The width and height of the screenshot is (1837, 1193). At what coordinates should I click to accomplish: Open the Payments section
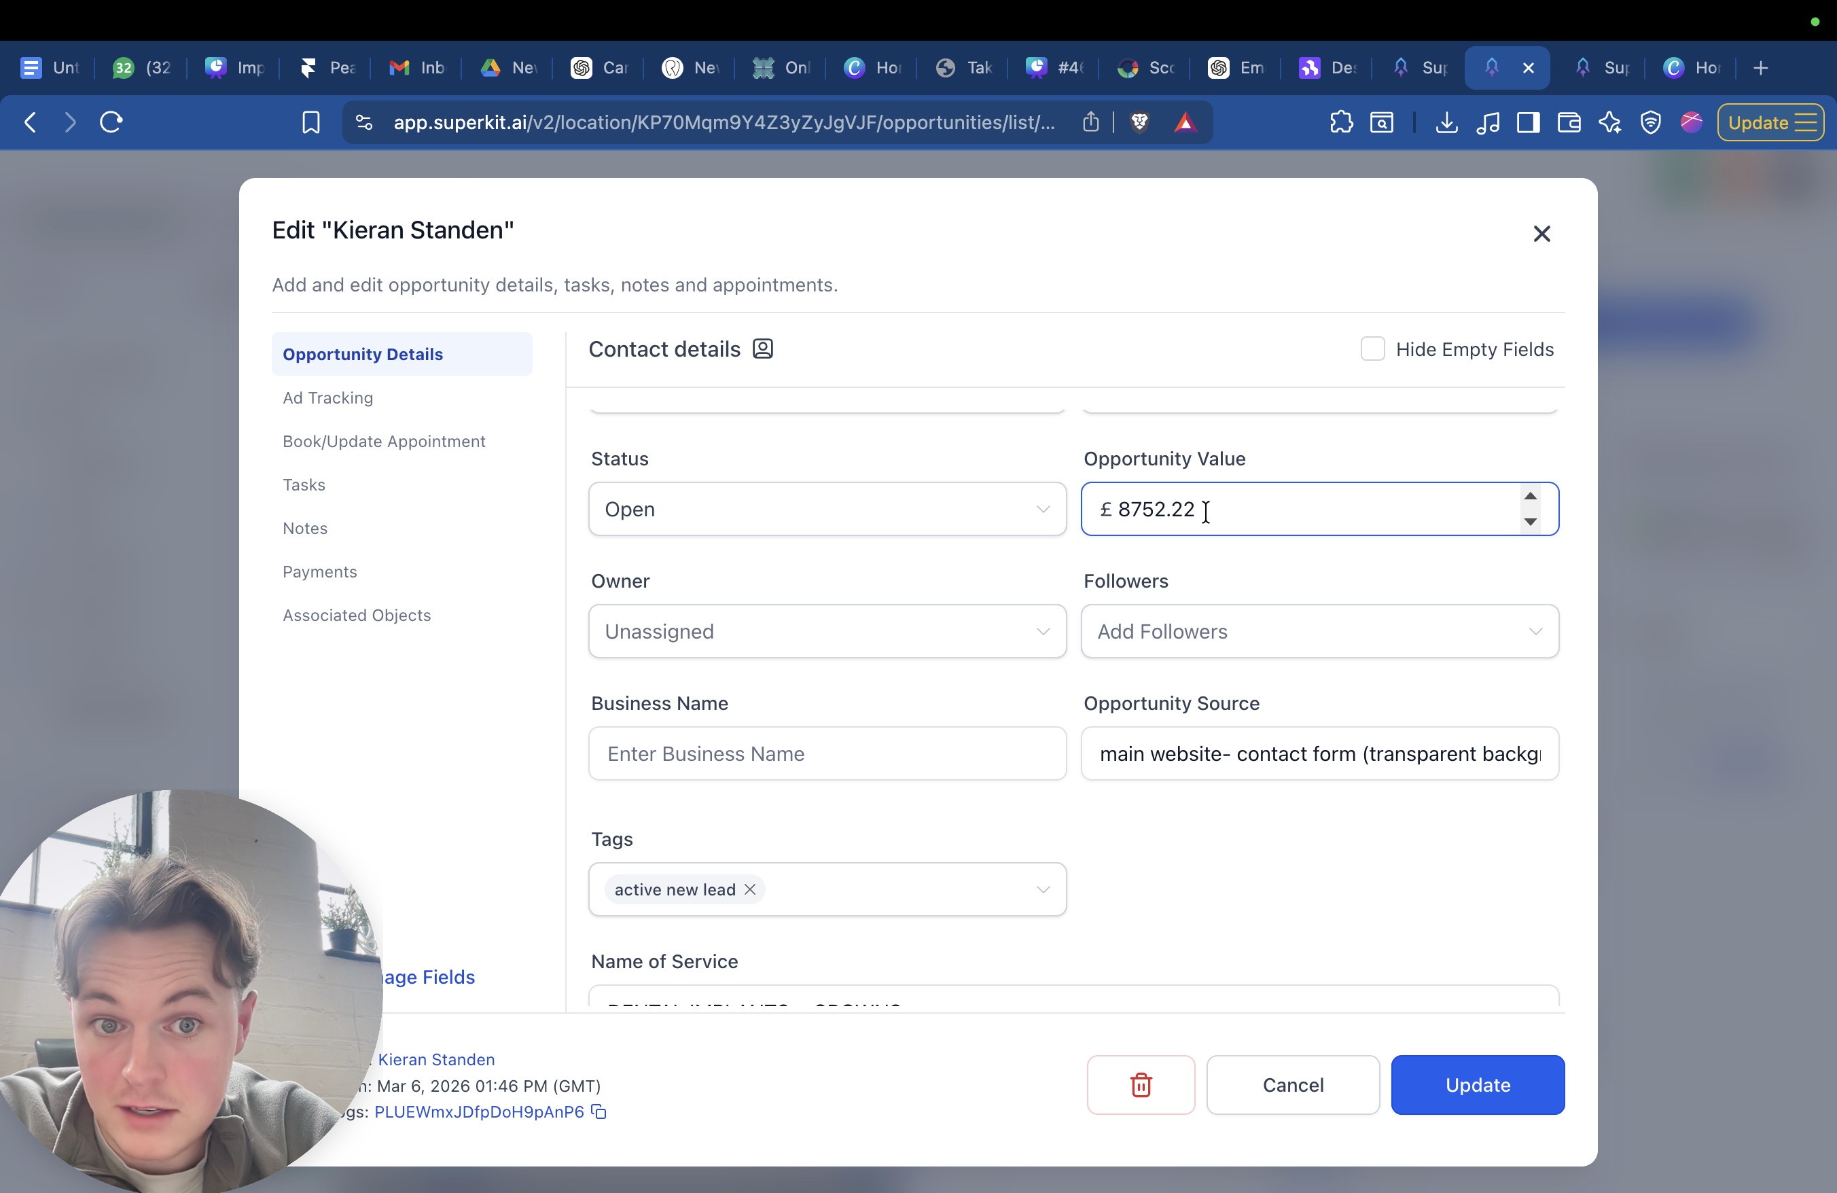tap(319, 572)
